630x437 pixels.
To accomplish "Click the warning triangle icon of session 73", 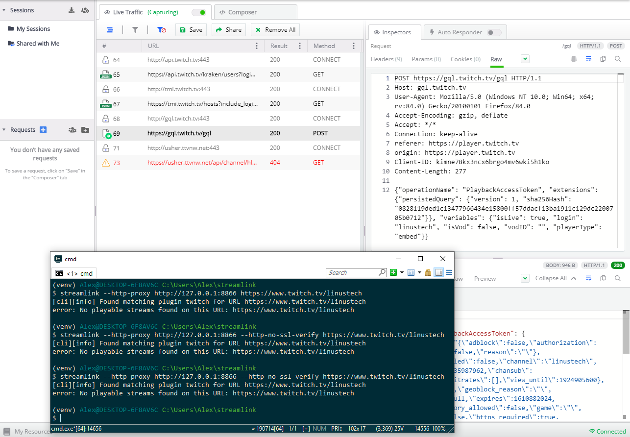I will pyautogui.click(x=106, y=163).
